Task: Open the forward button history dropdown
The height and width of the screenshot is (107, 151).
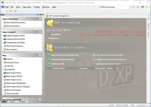Action: [x=140, y=7]
